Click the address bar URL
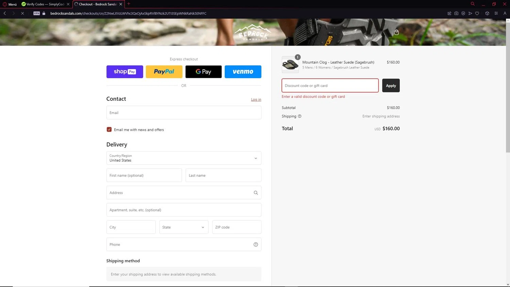The height and width of the screenshot is (287, 510). coord(128,13)
